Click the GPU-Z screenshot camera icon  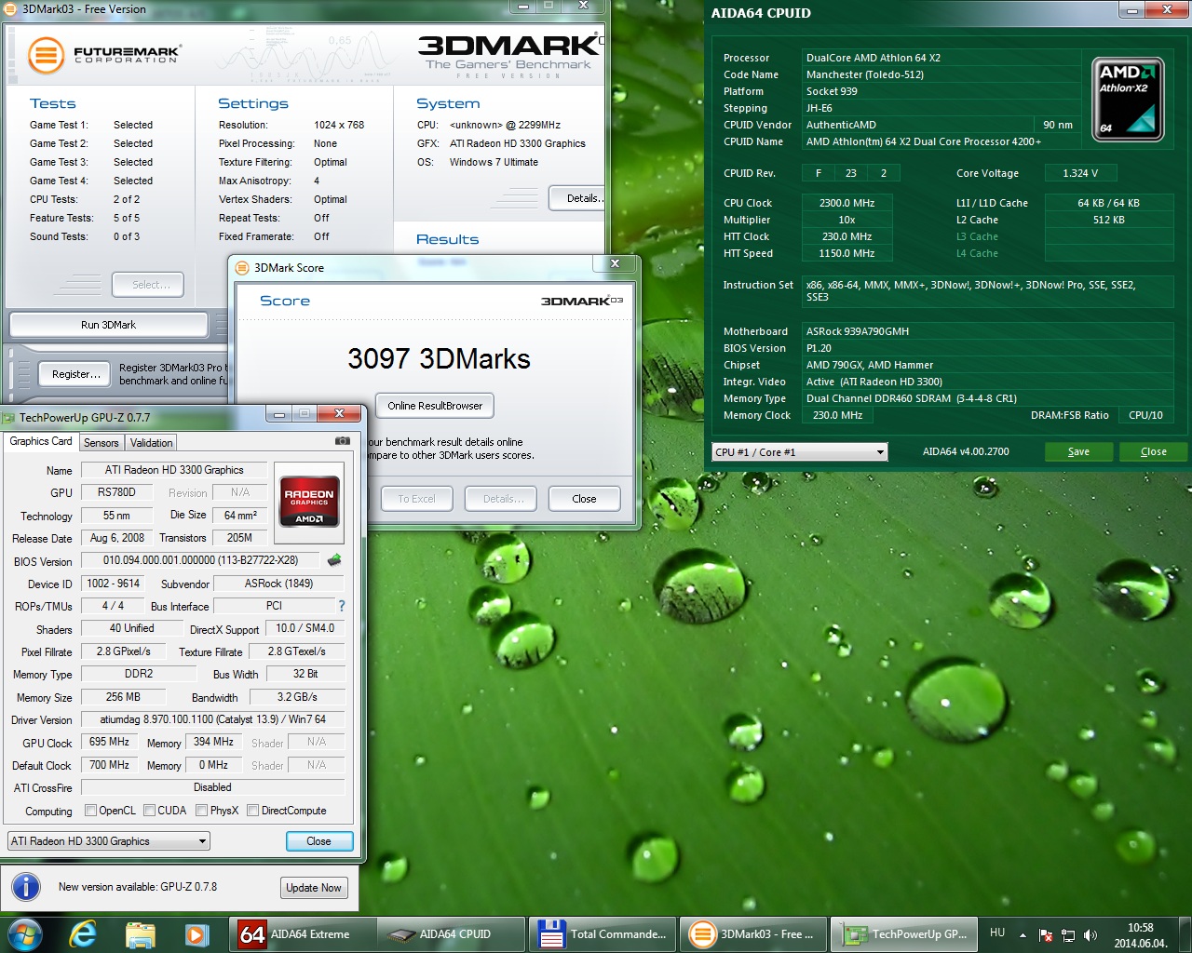[x=343, y=441]
